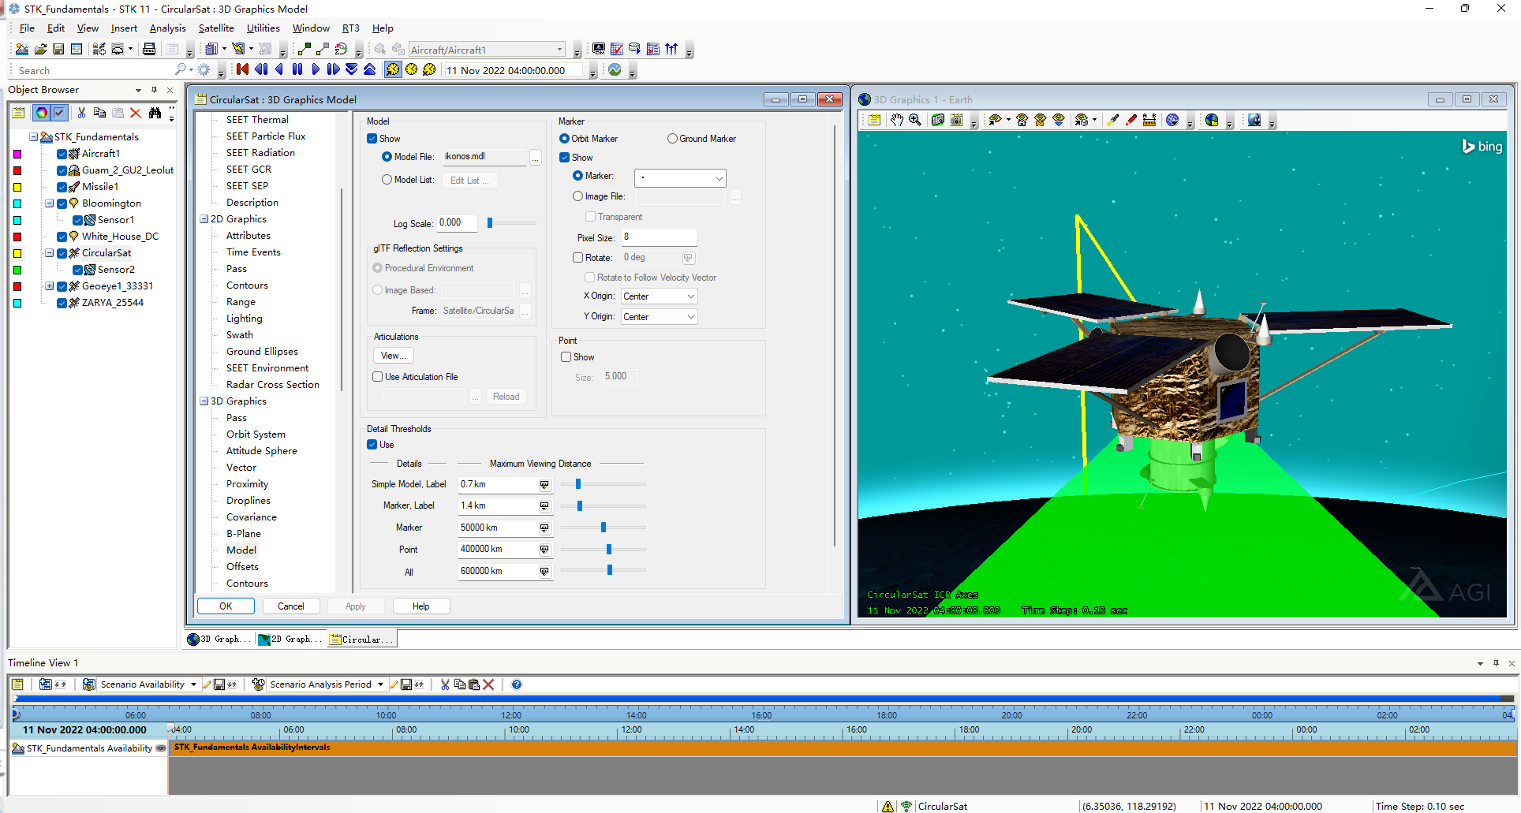Select the Zoom In tool in 3D Graphics toolbar

tap(914, 120)
